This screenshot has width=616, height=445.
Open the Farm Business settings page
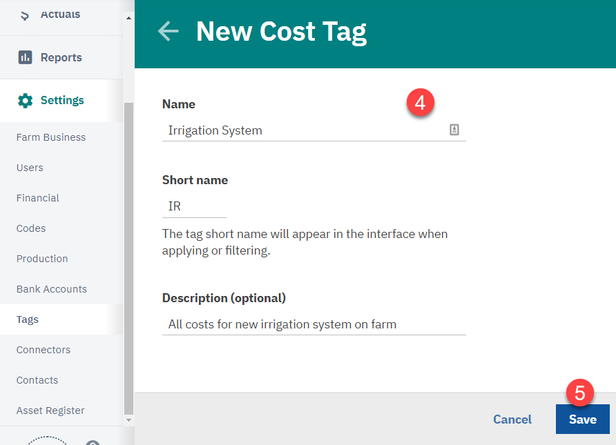pos(51,137)
